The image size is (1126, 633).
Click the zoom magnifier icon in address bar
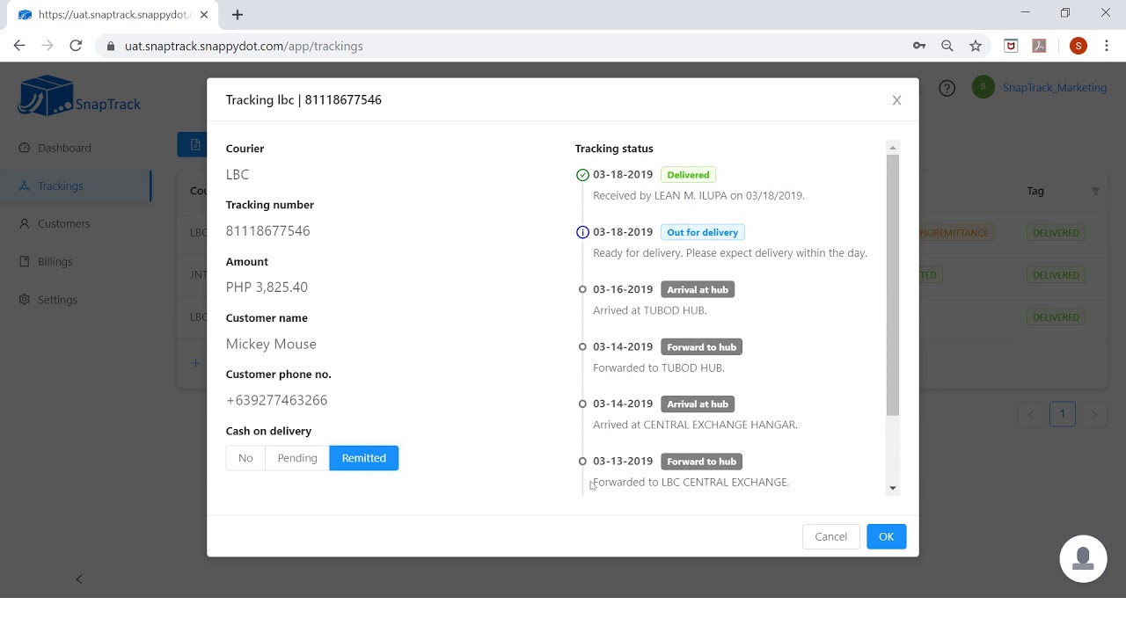coord(947,46)
